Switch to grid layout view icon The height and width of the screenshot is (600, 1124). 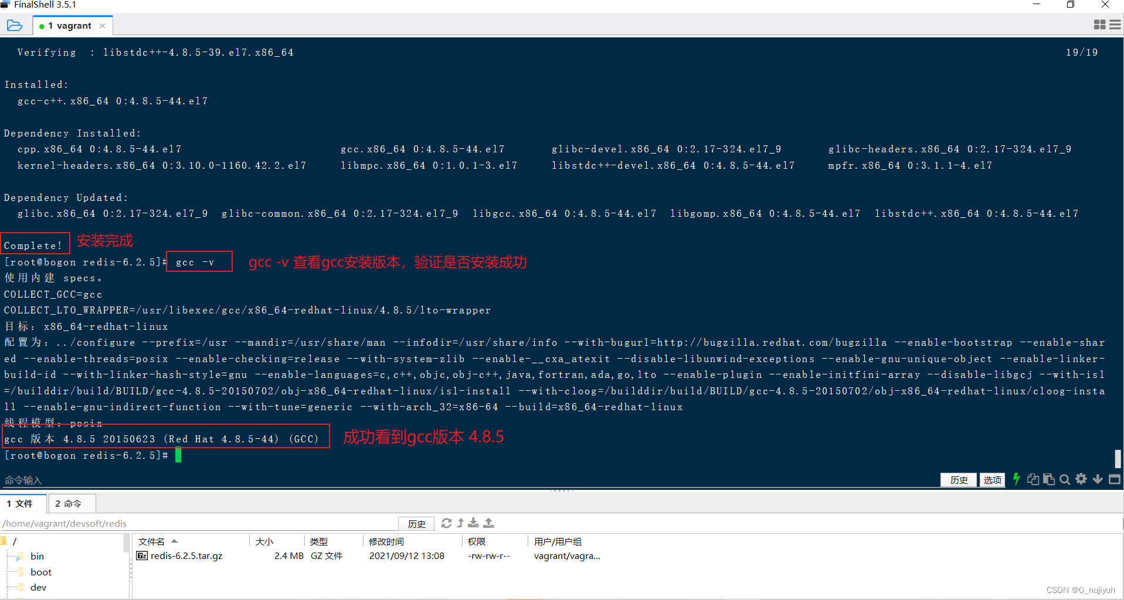pyautogui.click(x=1099, y=25)
